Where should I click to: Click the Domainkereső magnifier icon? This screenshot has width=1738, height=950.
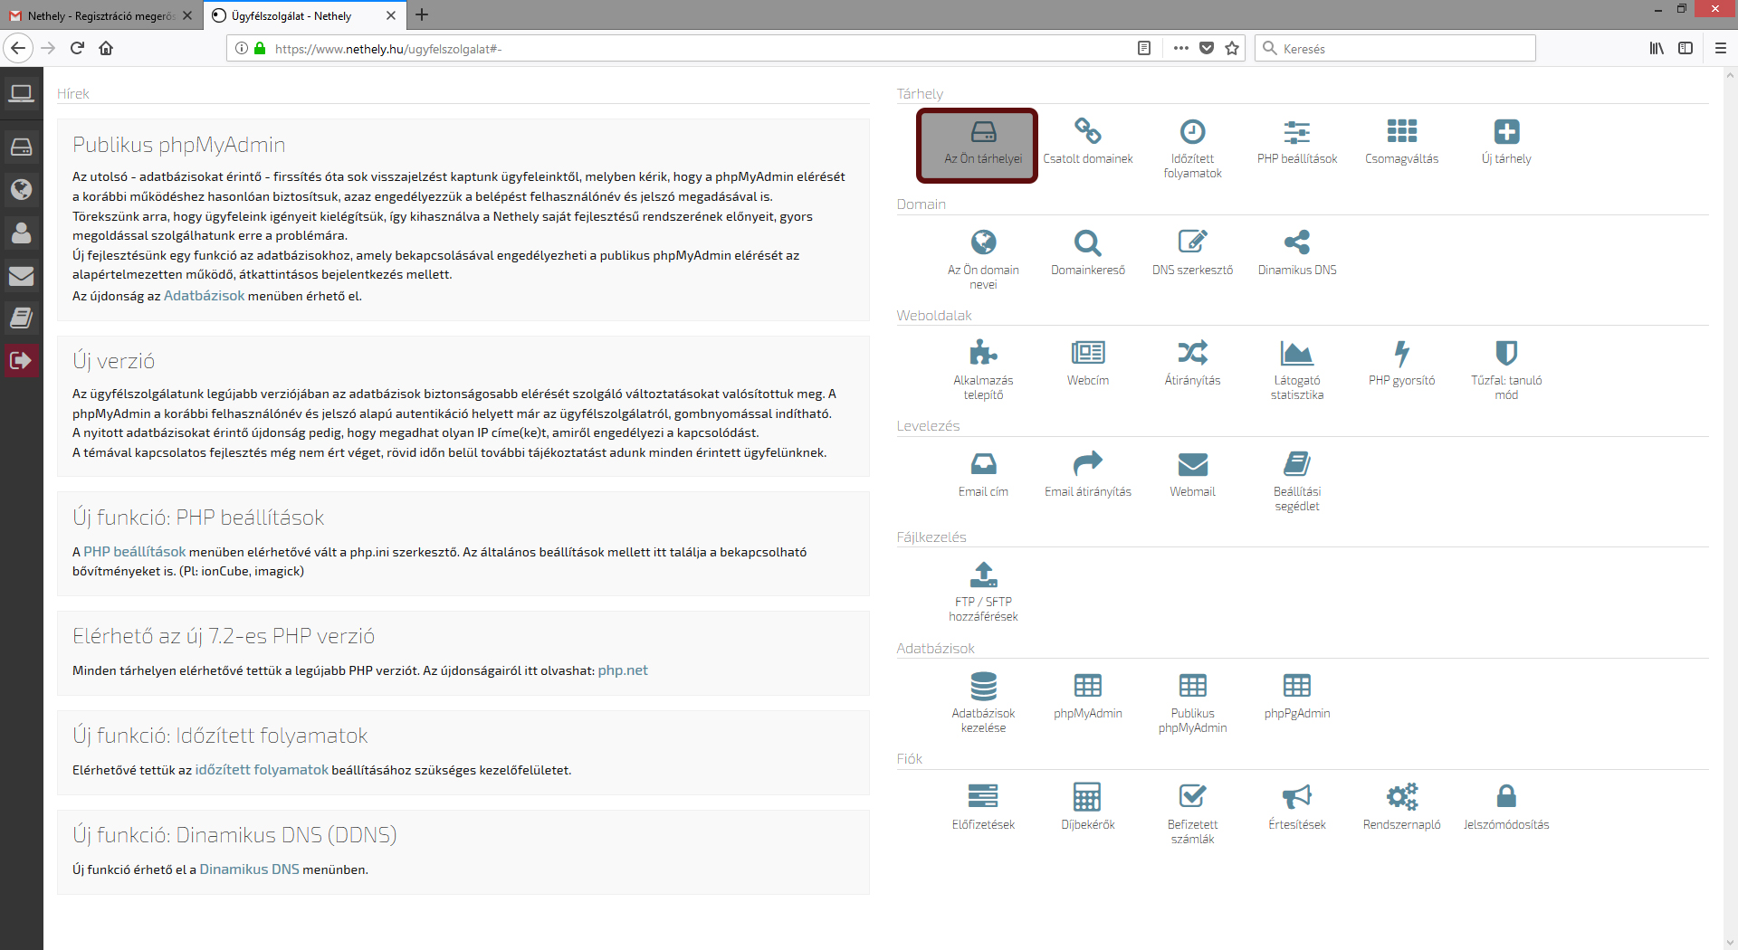1087,242
